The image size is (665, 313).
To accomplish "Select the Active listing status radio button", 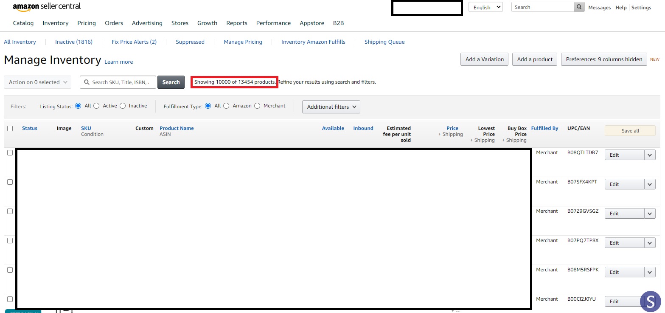I will point(96,106).
